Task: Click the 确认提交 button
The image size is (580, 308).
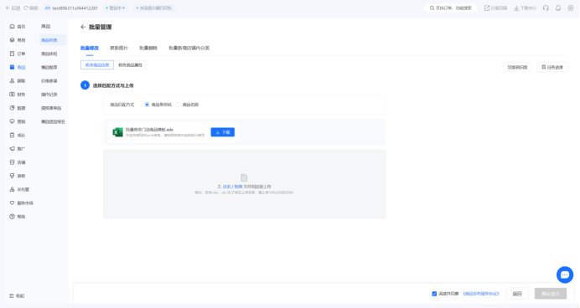Action: (551, 294)
